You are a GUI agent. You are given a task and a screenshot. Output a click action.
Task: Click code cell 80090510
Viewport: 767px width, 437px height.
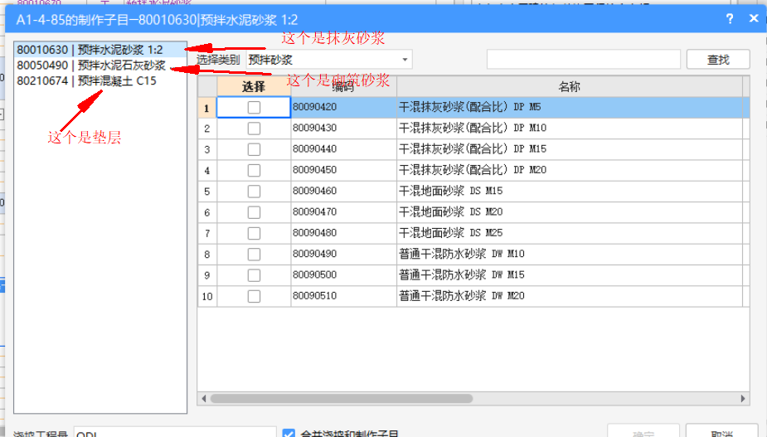pyautogui.click(x=344, y=296)
